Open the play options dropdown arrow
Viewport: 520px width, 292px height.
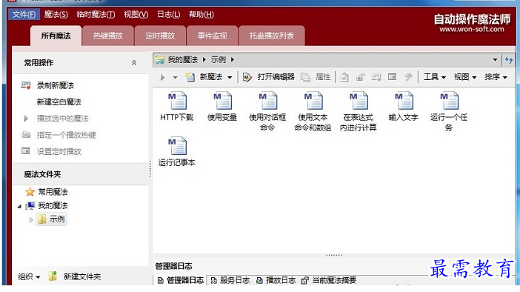tap(175, 78)
